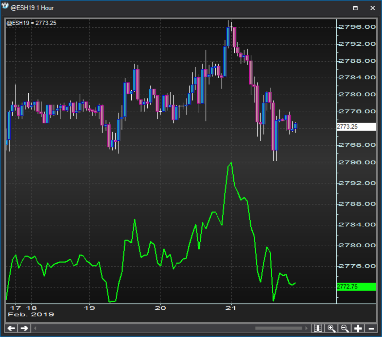The image size is (382, 337).
Task: Click the 'Feb. 2019' month label
Action: [31, 314]
